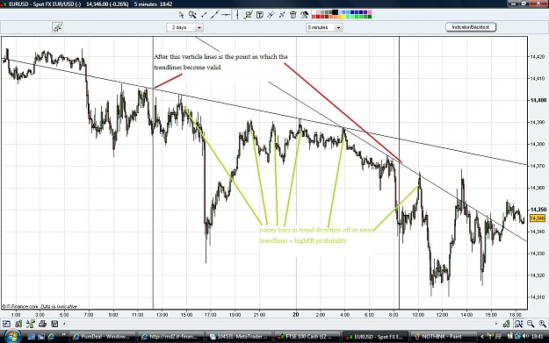Screen dimensions: 549x343
Task: Click the taskbar volume speaker icon
Action: click(526, 336)
